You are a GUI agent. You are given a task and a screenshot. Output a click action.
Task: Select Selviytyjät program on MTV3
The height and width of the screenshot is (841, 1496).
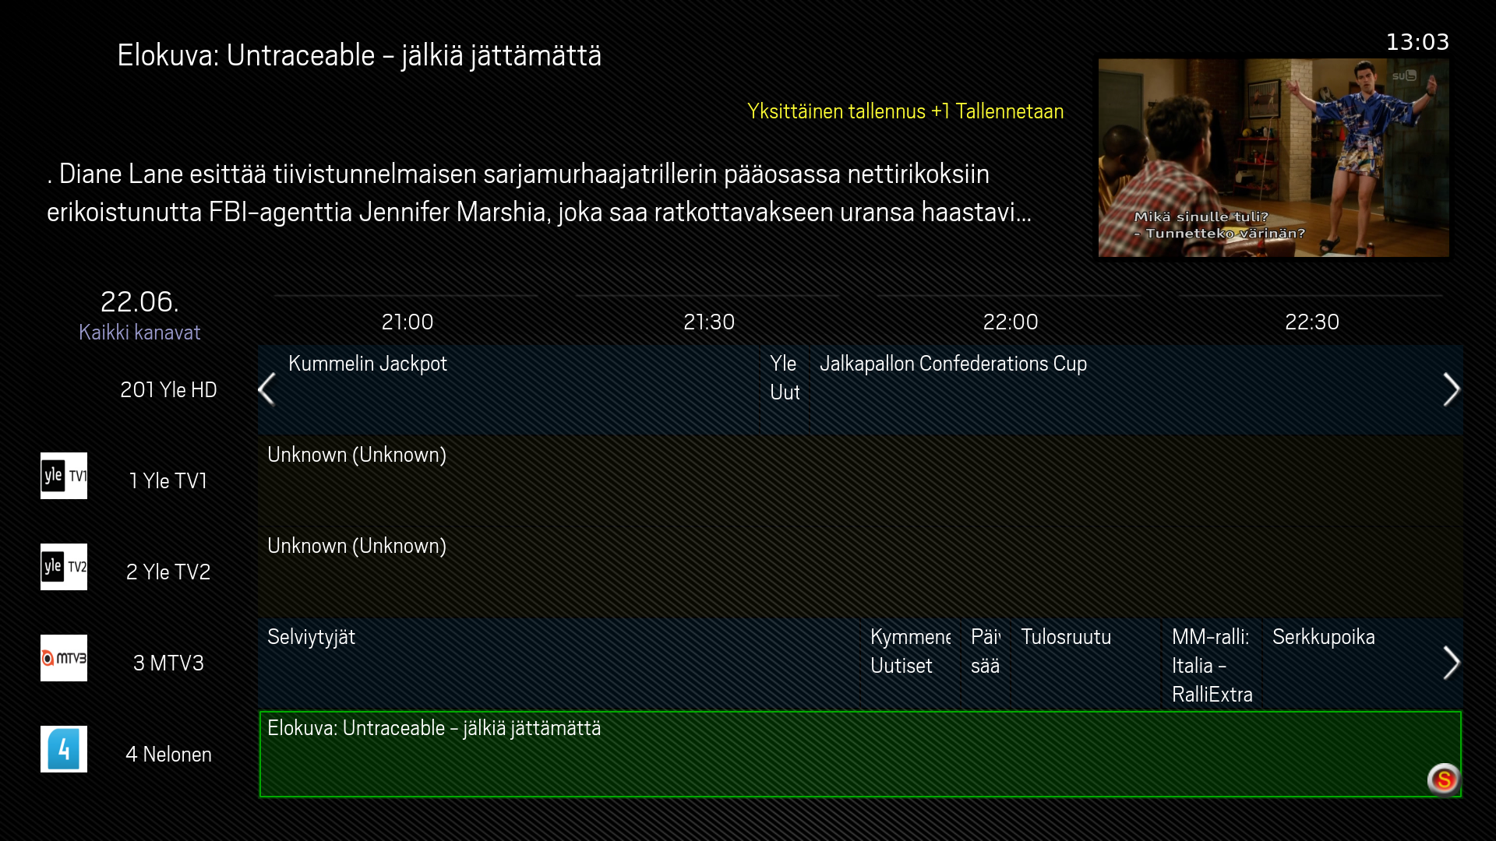tap(559, 663)
